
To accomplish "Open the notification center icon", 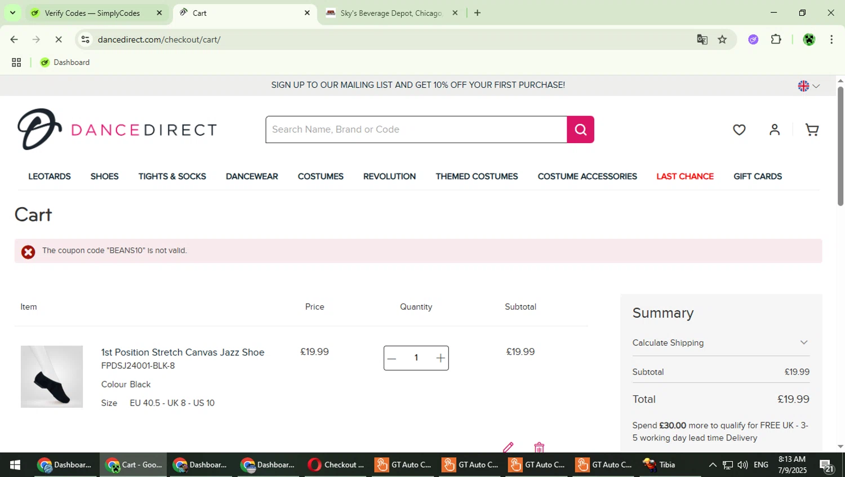I will tap(827, 466).
